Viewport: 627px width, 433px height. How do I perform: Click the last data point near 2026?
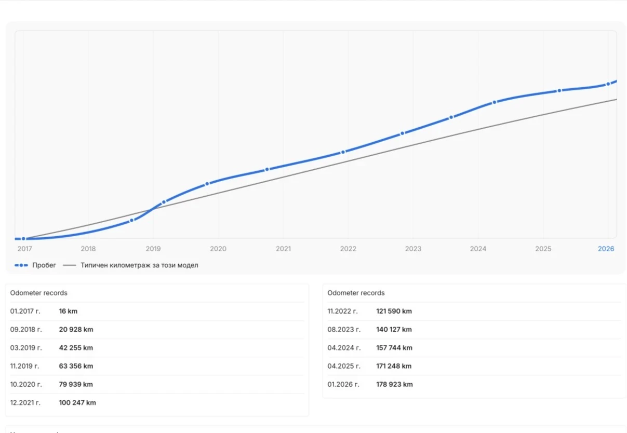(608, 84)
